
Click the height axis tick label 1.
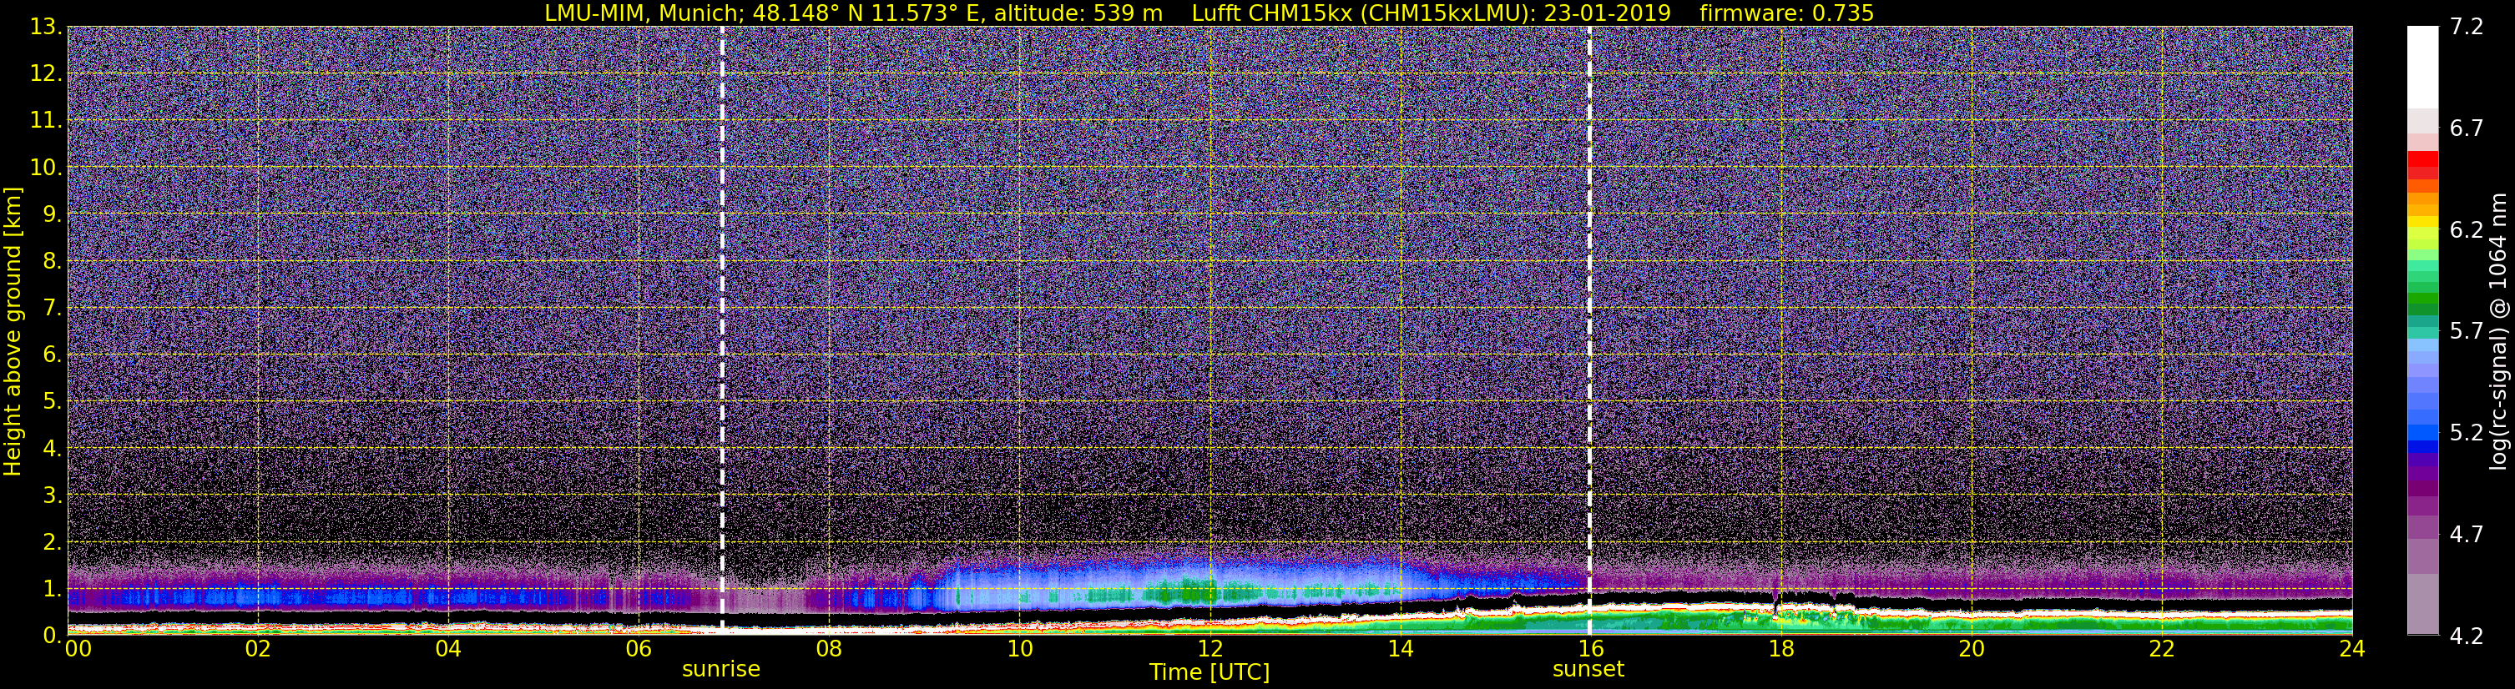51,588
